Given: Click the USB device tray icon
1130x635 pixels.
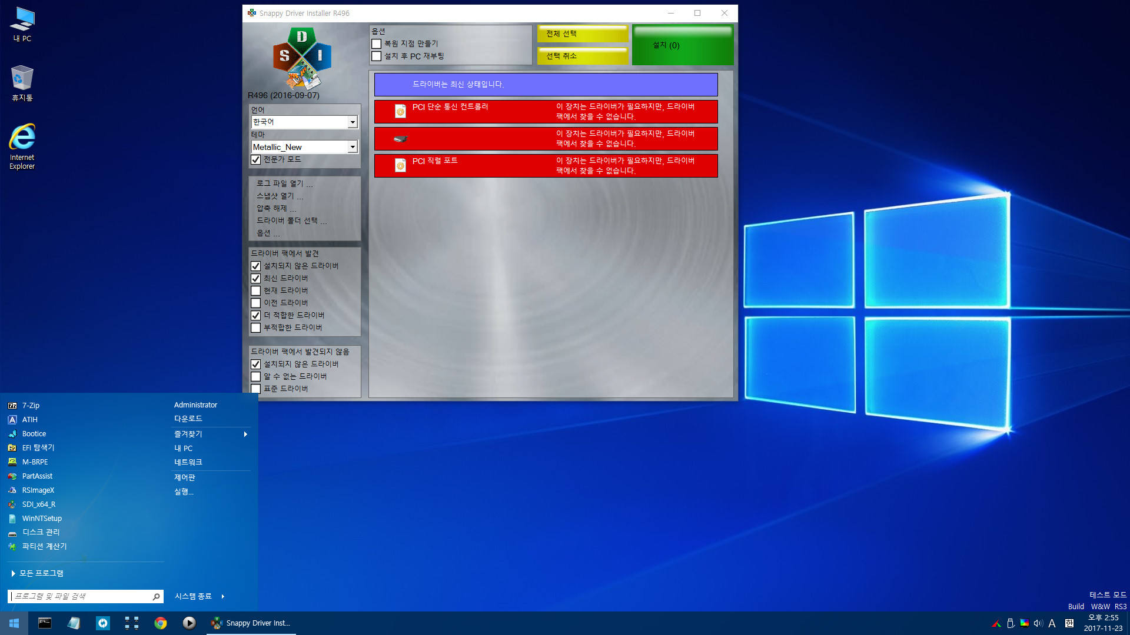Looking at the screenshot, I should 1011,623.
